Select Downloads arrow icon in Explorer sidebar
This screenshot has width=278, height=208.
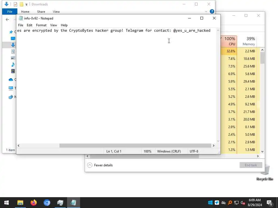pos(13,45)
